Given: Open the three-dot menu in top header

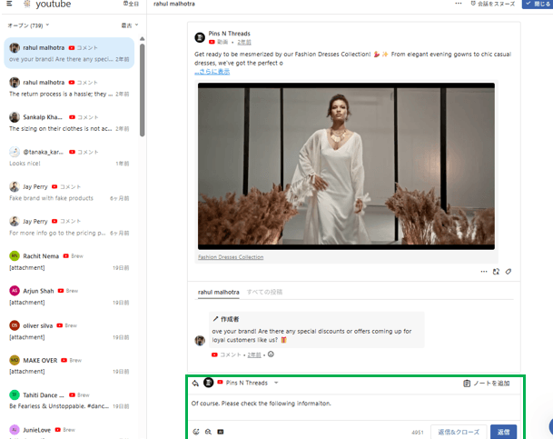Looking at the screenshot, I should (457, 5).
